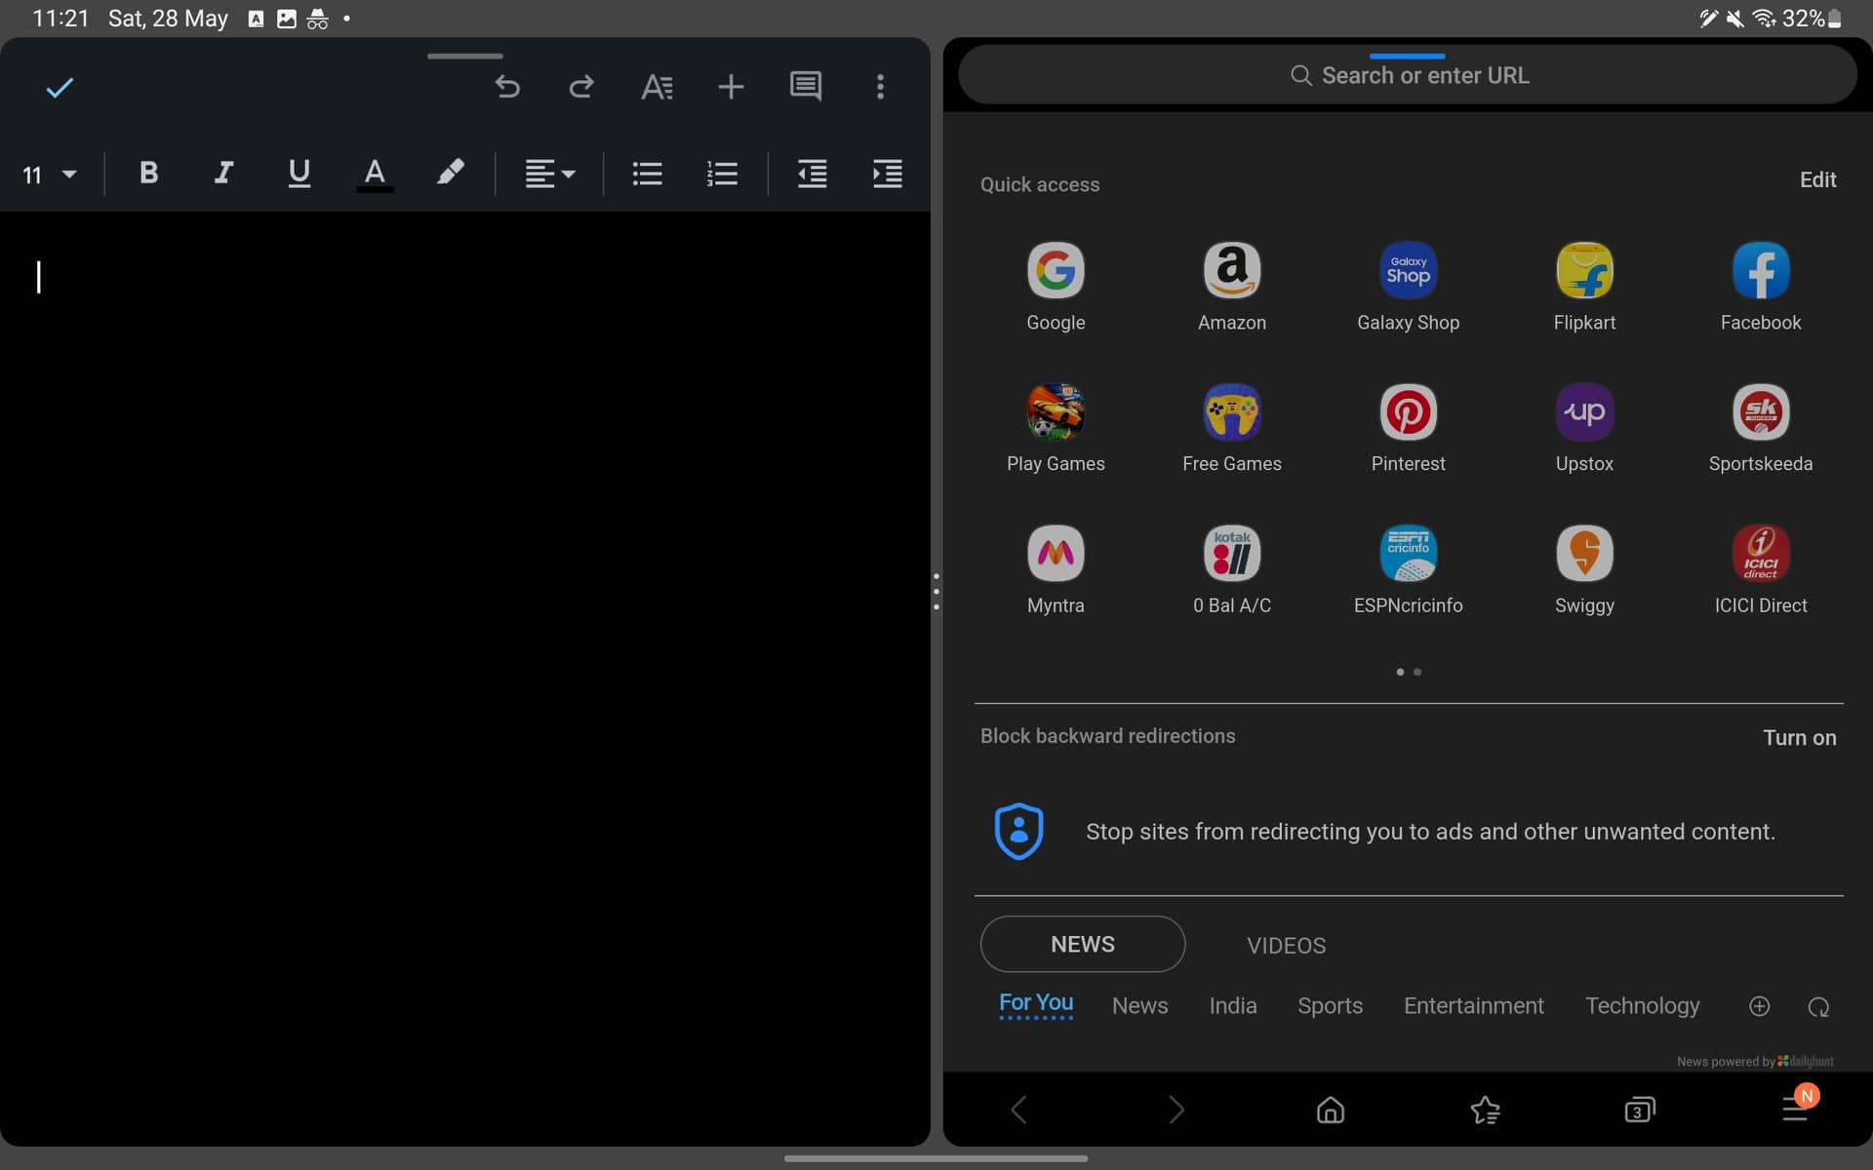1873x1170 pixels.
Task: Turn on Block backward redirections
Action: (x=1799, y=737)
